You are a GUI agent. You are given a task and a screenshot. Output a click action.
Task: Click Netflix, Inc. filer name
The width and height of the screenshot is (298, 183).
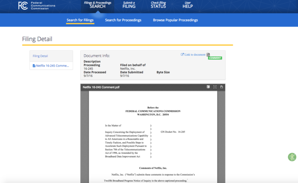point(128,69)
